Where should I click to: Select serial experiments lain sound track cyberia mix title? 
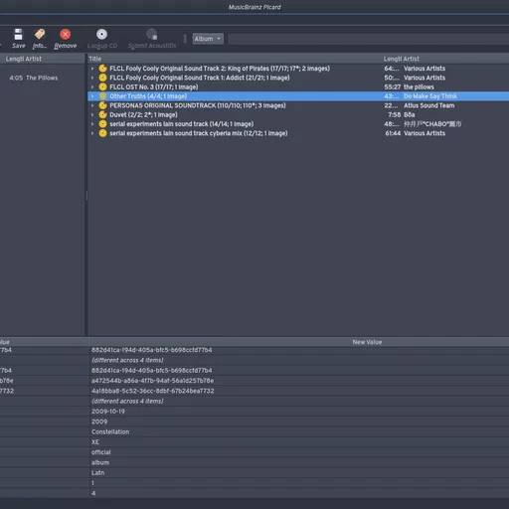pos(199,133)
